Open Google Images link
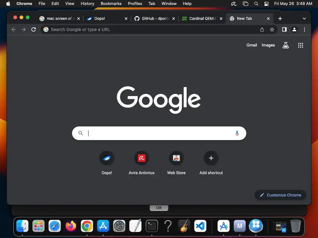This screenshot has width=318, height=238. point(268,45)
